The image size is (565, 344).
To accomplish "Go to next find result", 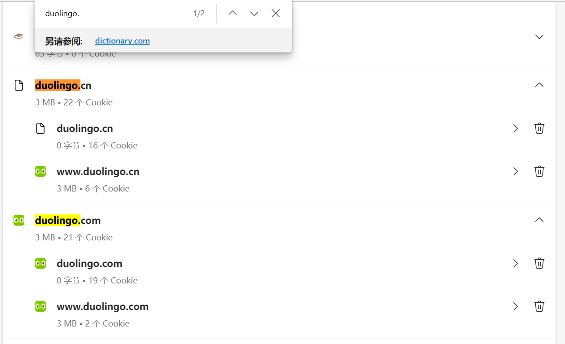I will tap(254, 13).
